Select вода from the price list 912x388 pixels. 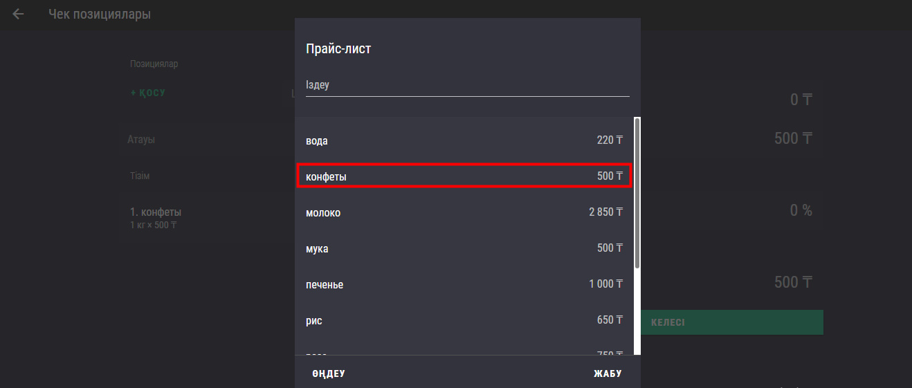tap(464, 140)
